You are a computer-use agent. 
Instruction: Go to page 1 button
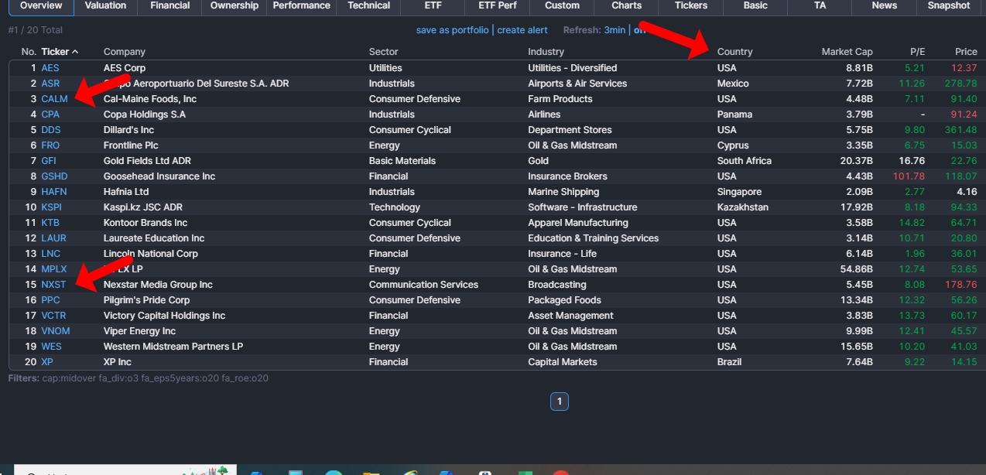(x=559, y=402)
